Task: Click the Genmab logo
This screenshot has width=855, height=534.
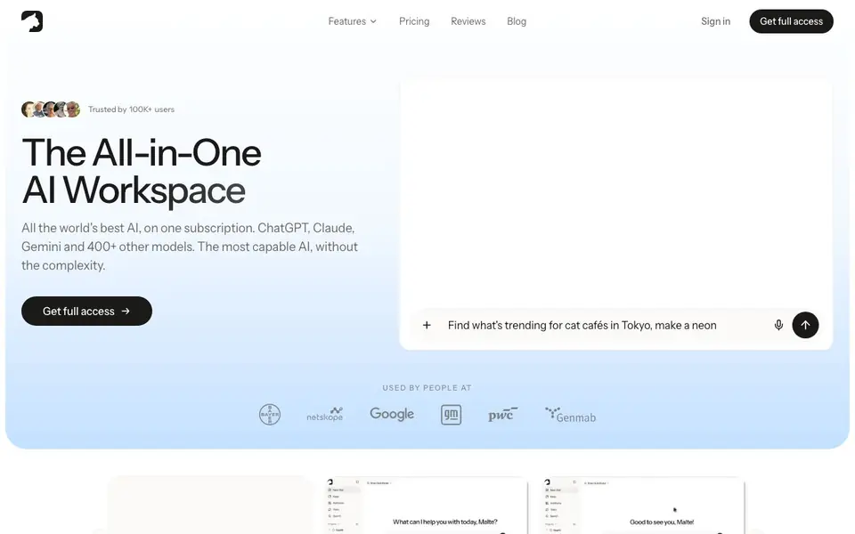Action: point(570,416)
